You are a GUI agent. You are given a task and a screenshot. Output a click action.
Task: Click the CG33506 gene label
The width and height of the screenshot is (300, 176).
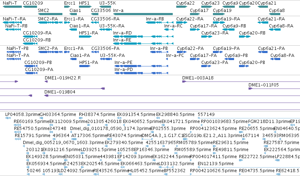[x=101, y=10]
